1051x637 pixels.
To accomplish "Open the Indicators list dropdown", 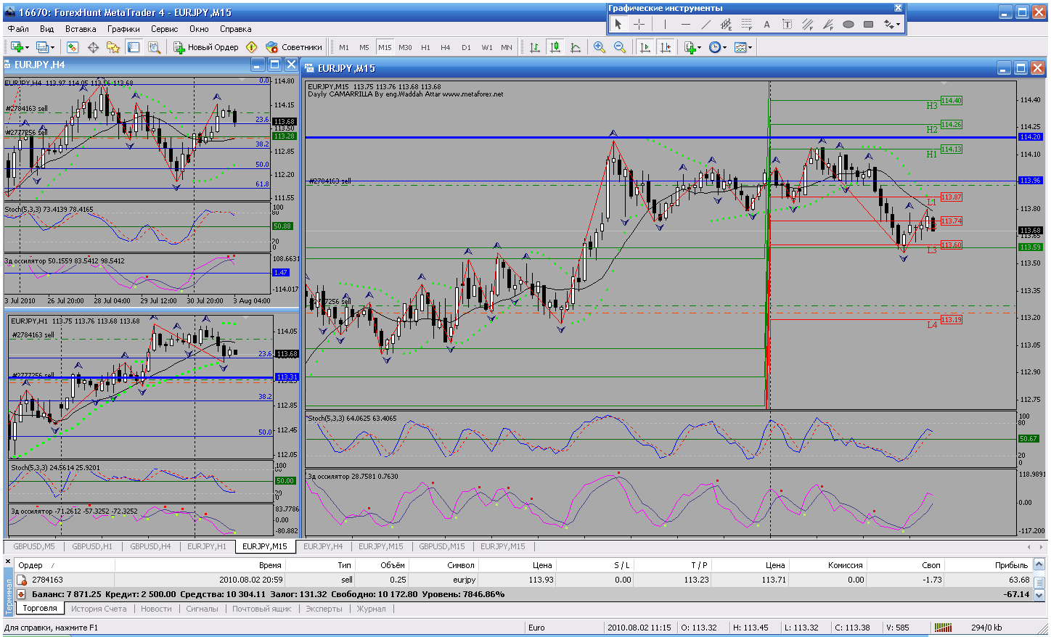I will pos(692,47).
